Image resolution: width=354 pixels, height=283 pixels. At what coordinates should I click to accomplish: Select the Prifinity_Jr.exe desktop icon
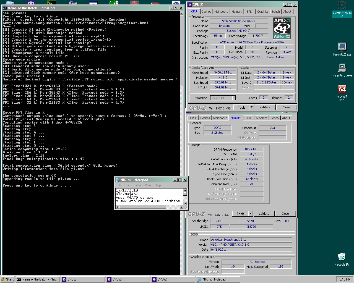(x=342, y=70)
